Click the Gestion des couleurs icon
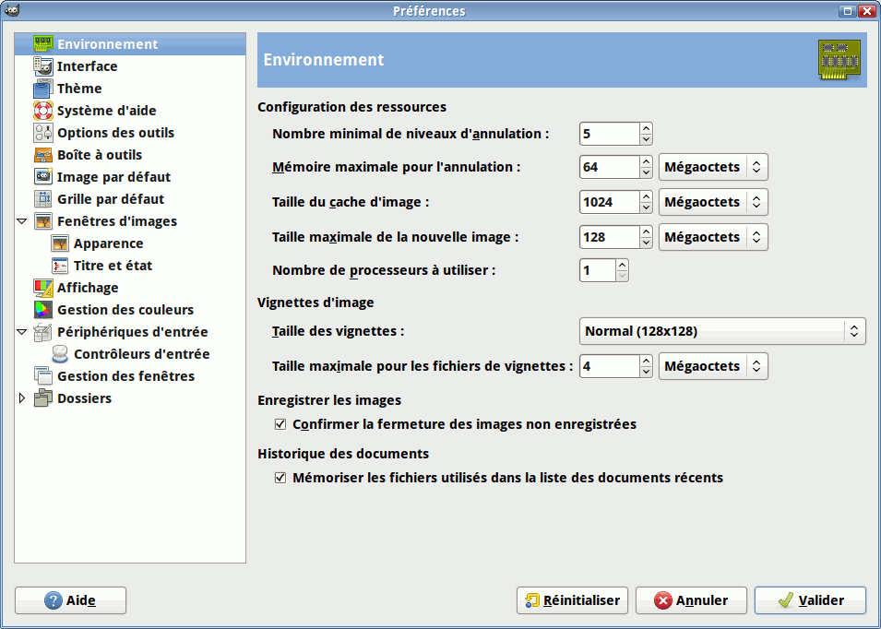The width and height of the screenshot is (881, 629). [x=43, y=310]
